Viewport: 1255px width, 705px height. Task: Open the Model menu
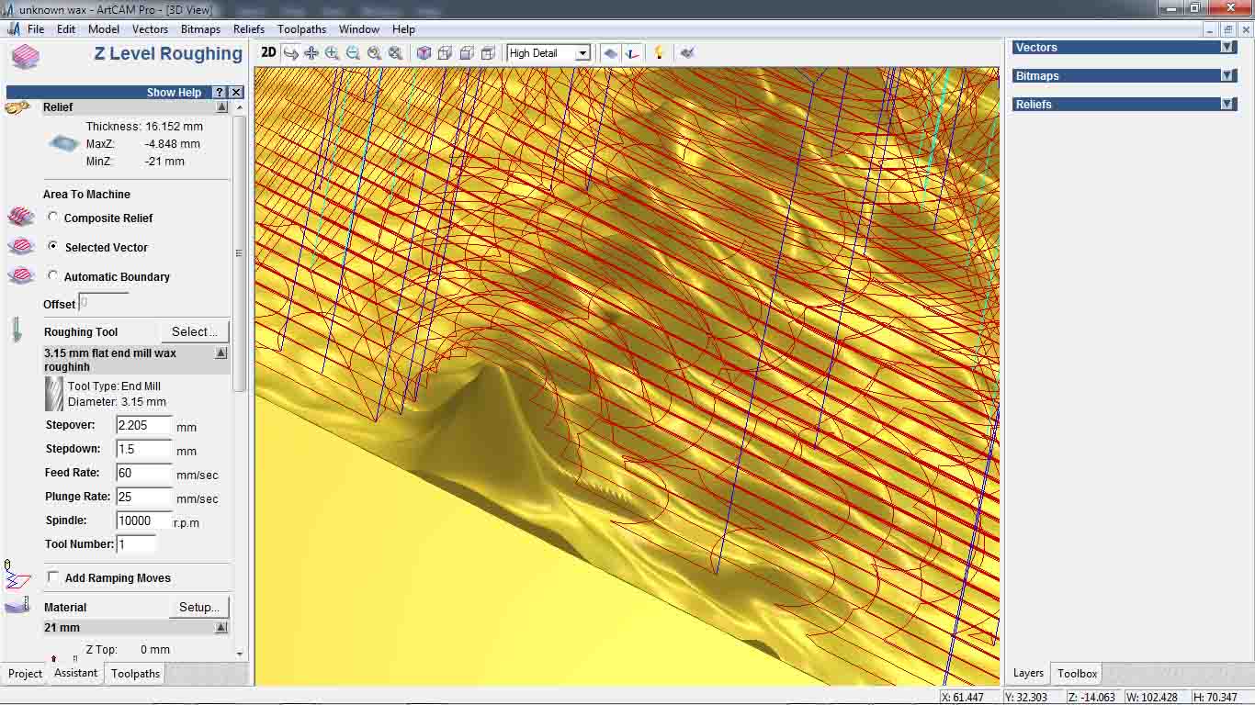[x=104, y=29]
